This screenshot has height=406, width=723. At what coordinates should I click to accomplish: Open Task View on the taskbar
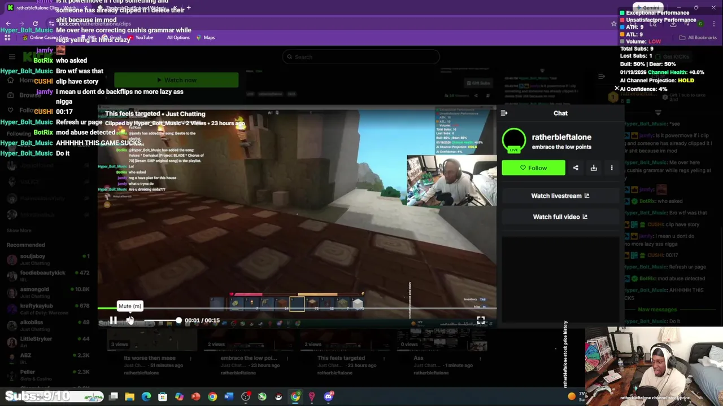click(114, 396)
